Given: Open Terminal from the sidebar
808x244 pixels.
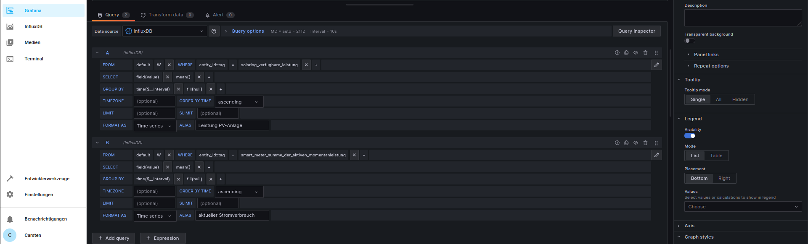Looking at the screenshot, I should (34, 59).
